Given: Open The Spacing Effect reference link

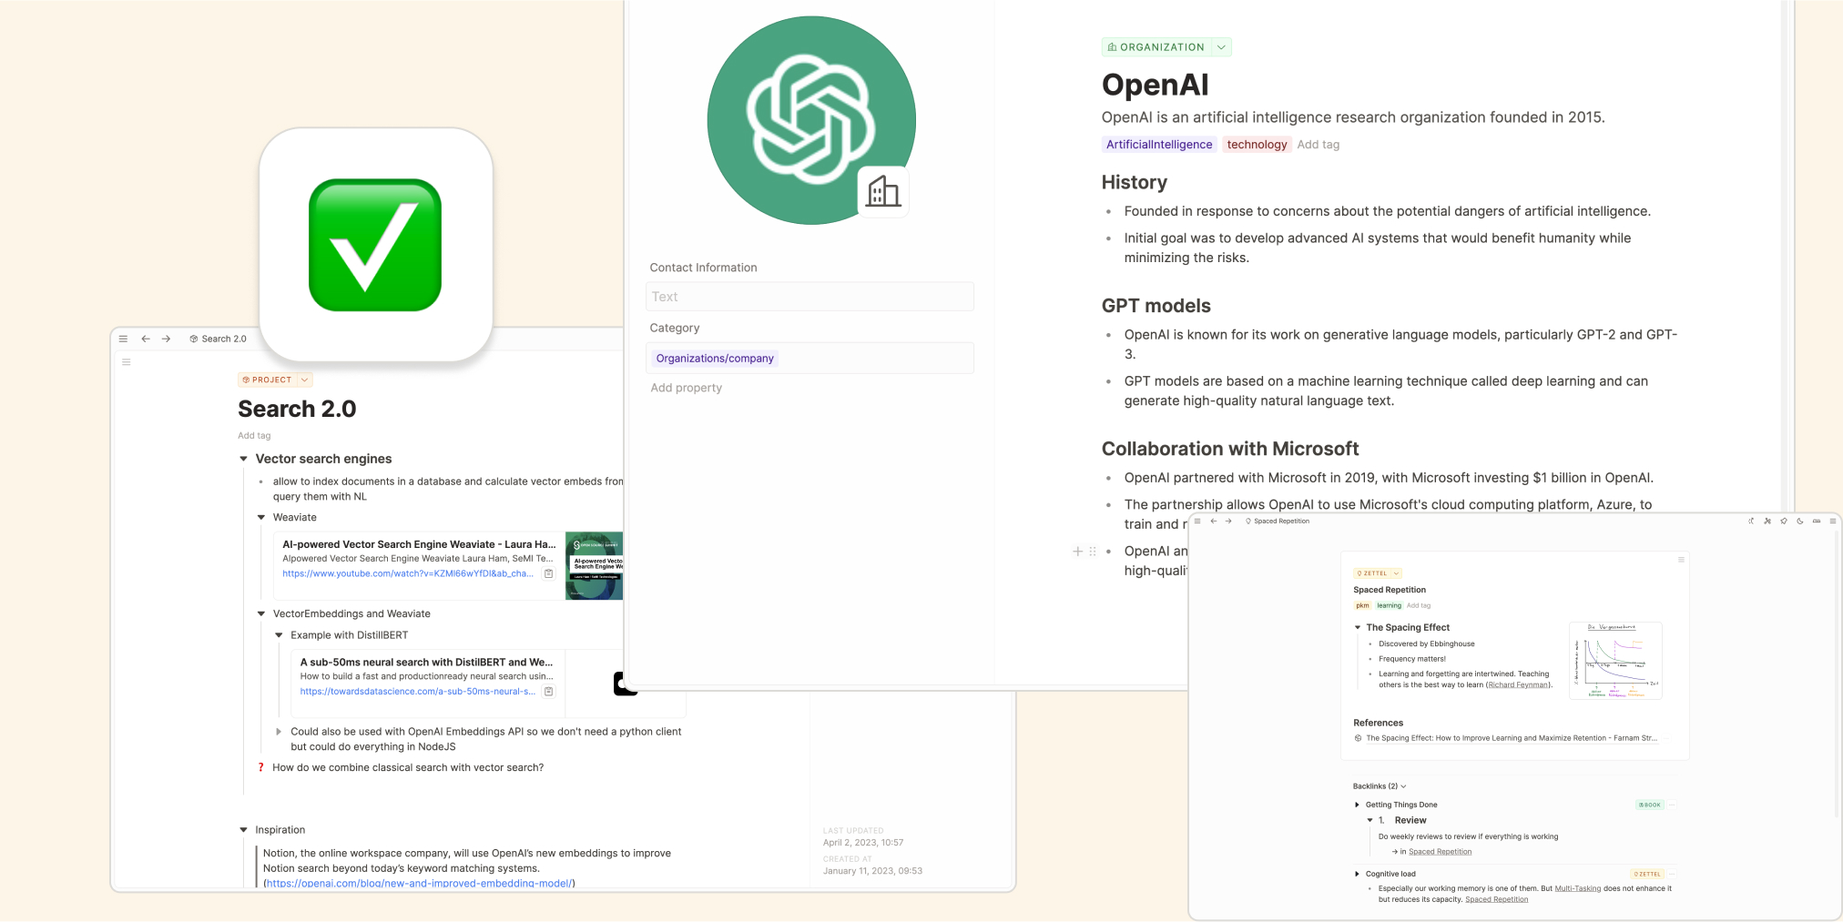Looking at the screenshot, I should (x=1512, y=738).
